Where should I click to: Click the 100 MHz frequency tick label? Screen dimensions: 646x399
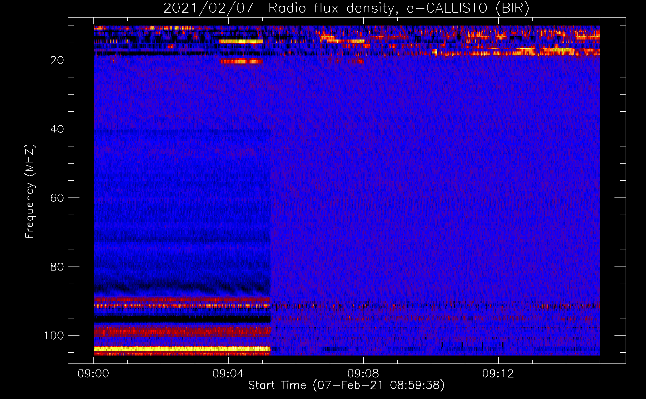pyautogui.click(x=54, y=336)
